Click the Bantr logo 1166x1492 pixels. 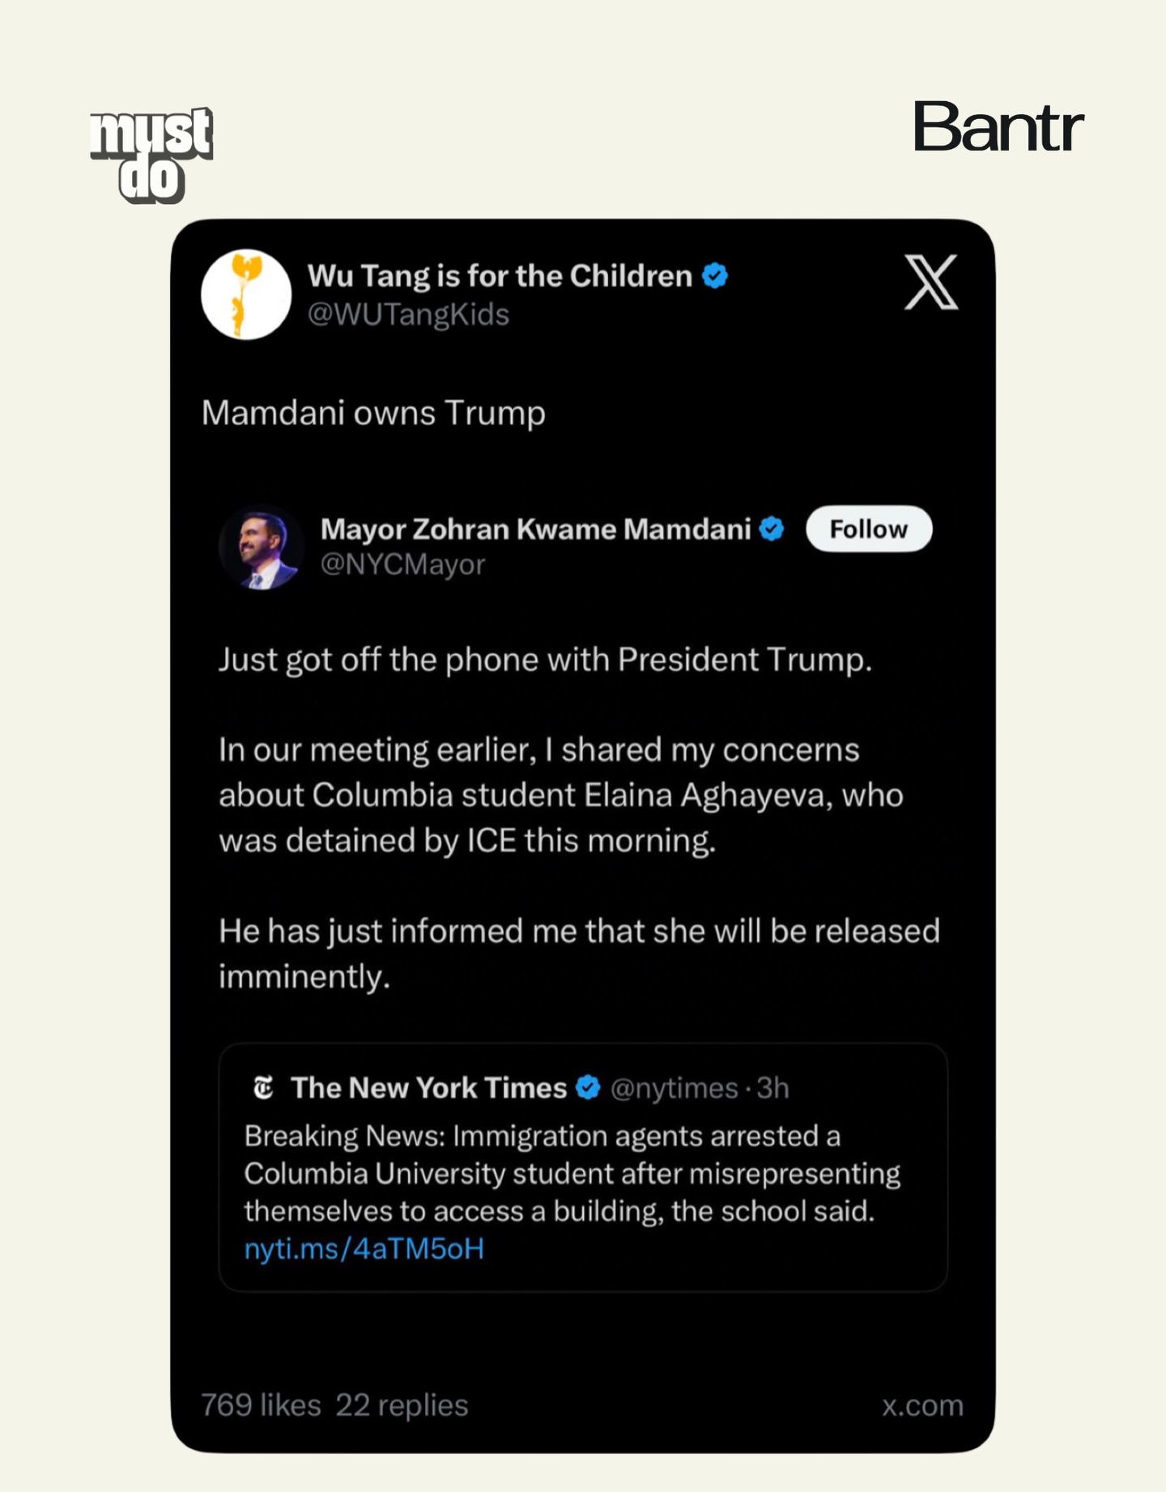998,127
